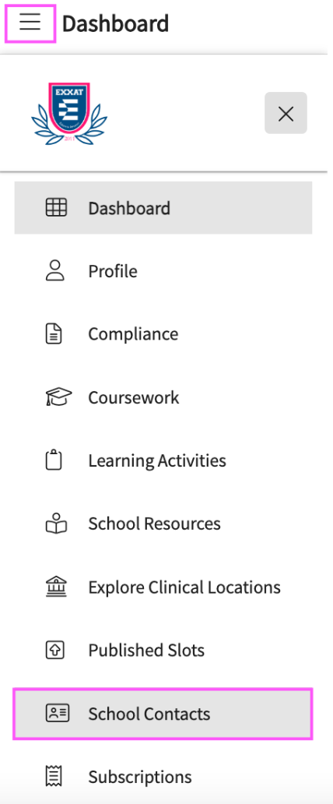Click the hamburger menu icon
333x804 pixels.
(x=30, y=23)
